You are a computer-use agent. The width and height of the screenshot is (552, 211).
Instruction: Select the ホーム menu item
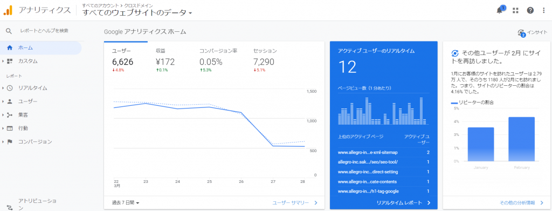41,47
